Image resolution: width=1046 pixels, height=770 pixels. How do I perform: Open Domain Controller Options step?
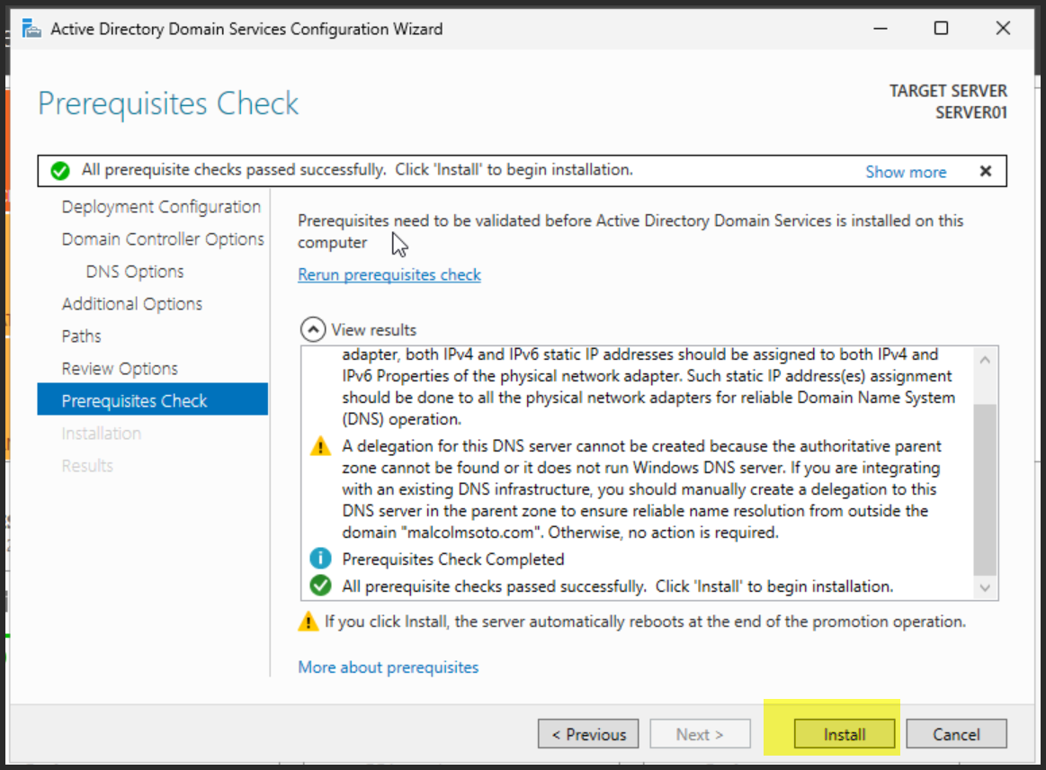163,239
